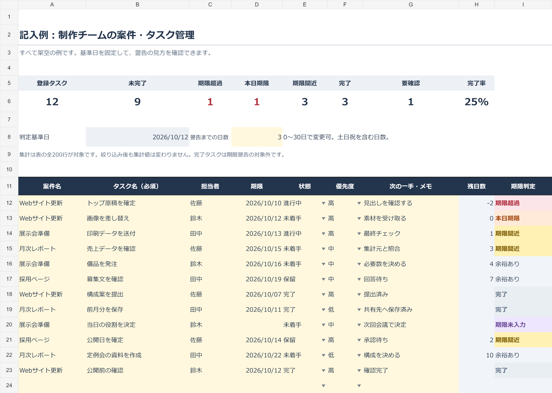This screenshot has height=393, width=552.
Task: Select the memo cell 共有先へ保存済み
Action: pyautogui.click(x=411, y=309)
